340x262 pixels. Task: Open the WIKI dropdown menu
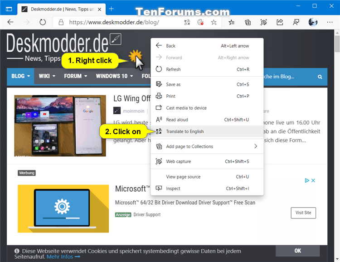47,76
